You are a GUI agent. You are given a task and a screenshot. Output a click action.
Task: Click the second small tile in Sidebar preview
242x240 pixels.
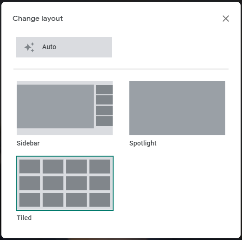pos(104,100)
